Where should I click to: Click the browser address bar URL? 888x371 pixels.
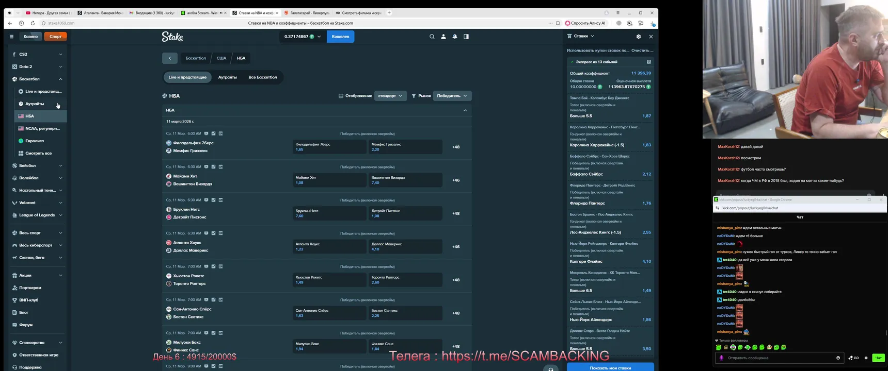coord(61,23)
